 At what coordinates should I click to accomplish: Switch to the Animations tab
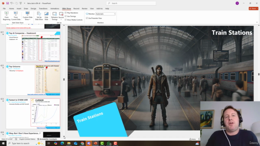55,9
